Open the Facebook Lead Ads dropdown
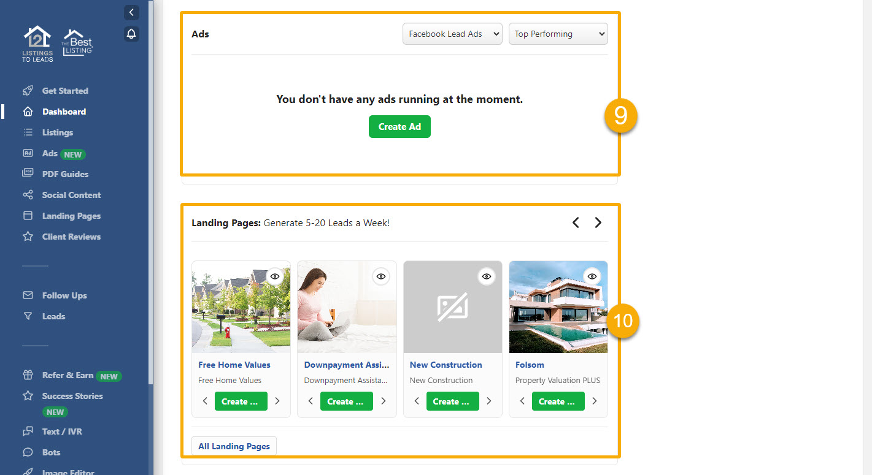Screen dimensions: 872x475 (452, 34)
